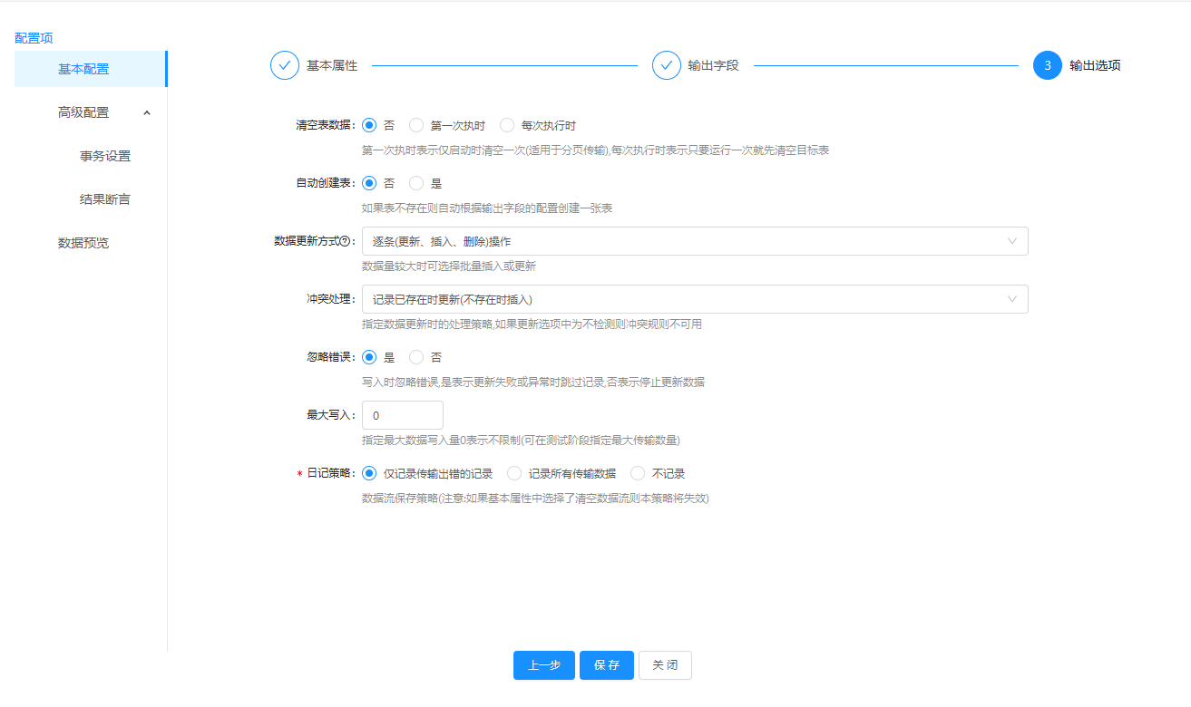The height and width of the screenshot is (707, 1191).
Task: Click the step 3 输出选项 circle icon
Action: coord(1048,65)
